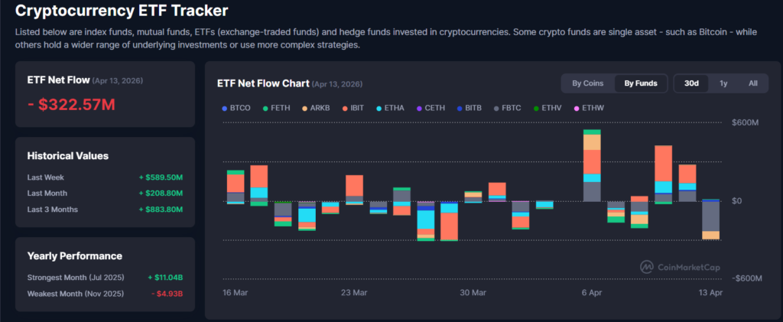Show All time range data

click(753, 83)
